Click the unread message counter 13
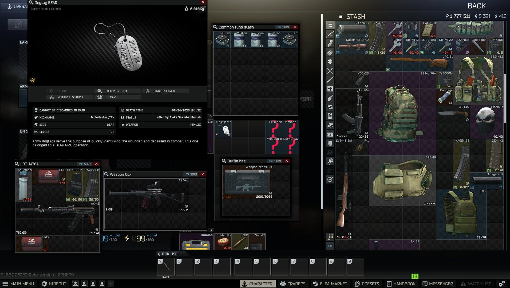The width and height of the screenshot is (510, 288). pos(415,276)
